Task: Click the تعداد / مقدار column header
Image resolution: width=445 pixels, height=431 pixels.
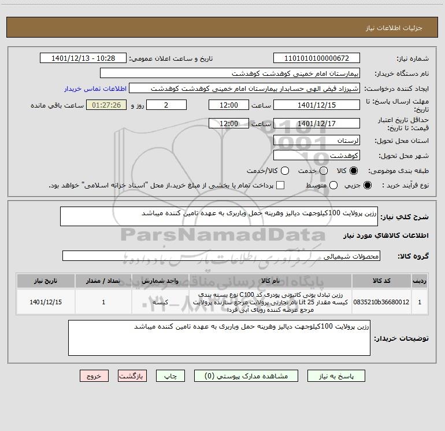Action: [x=103, y=281]
